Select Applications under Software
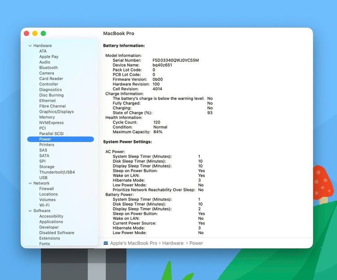The height and width of the screenshot is (280, 337). click(51, 222)
